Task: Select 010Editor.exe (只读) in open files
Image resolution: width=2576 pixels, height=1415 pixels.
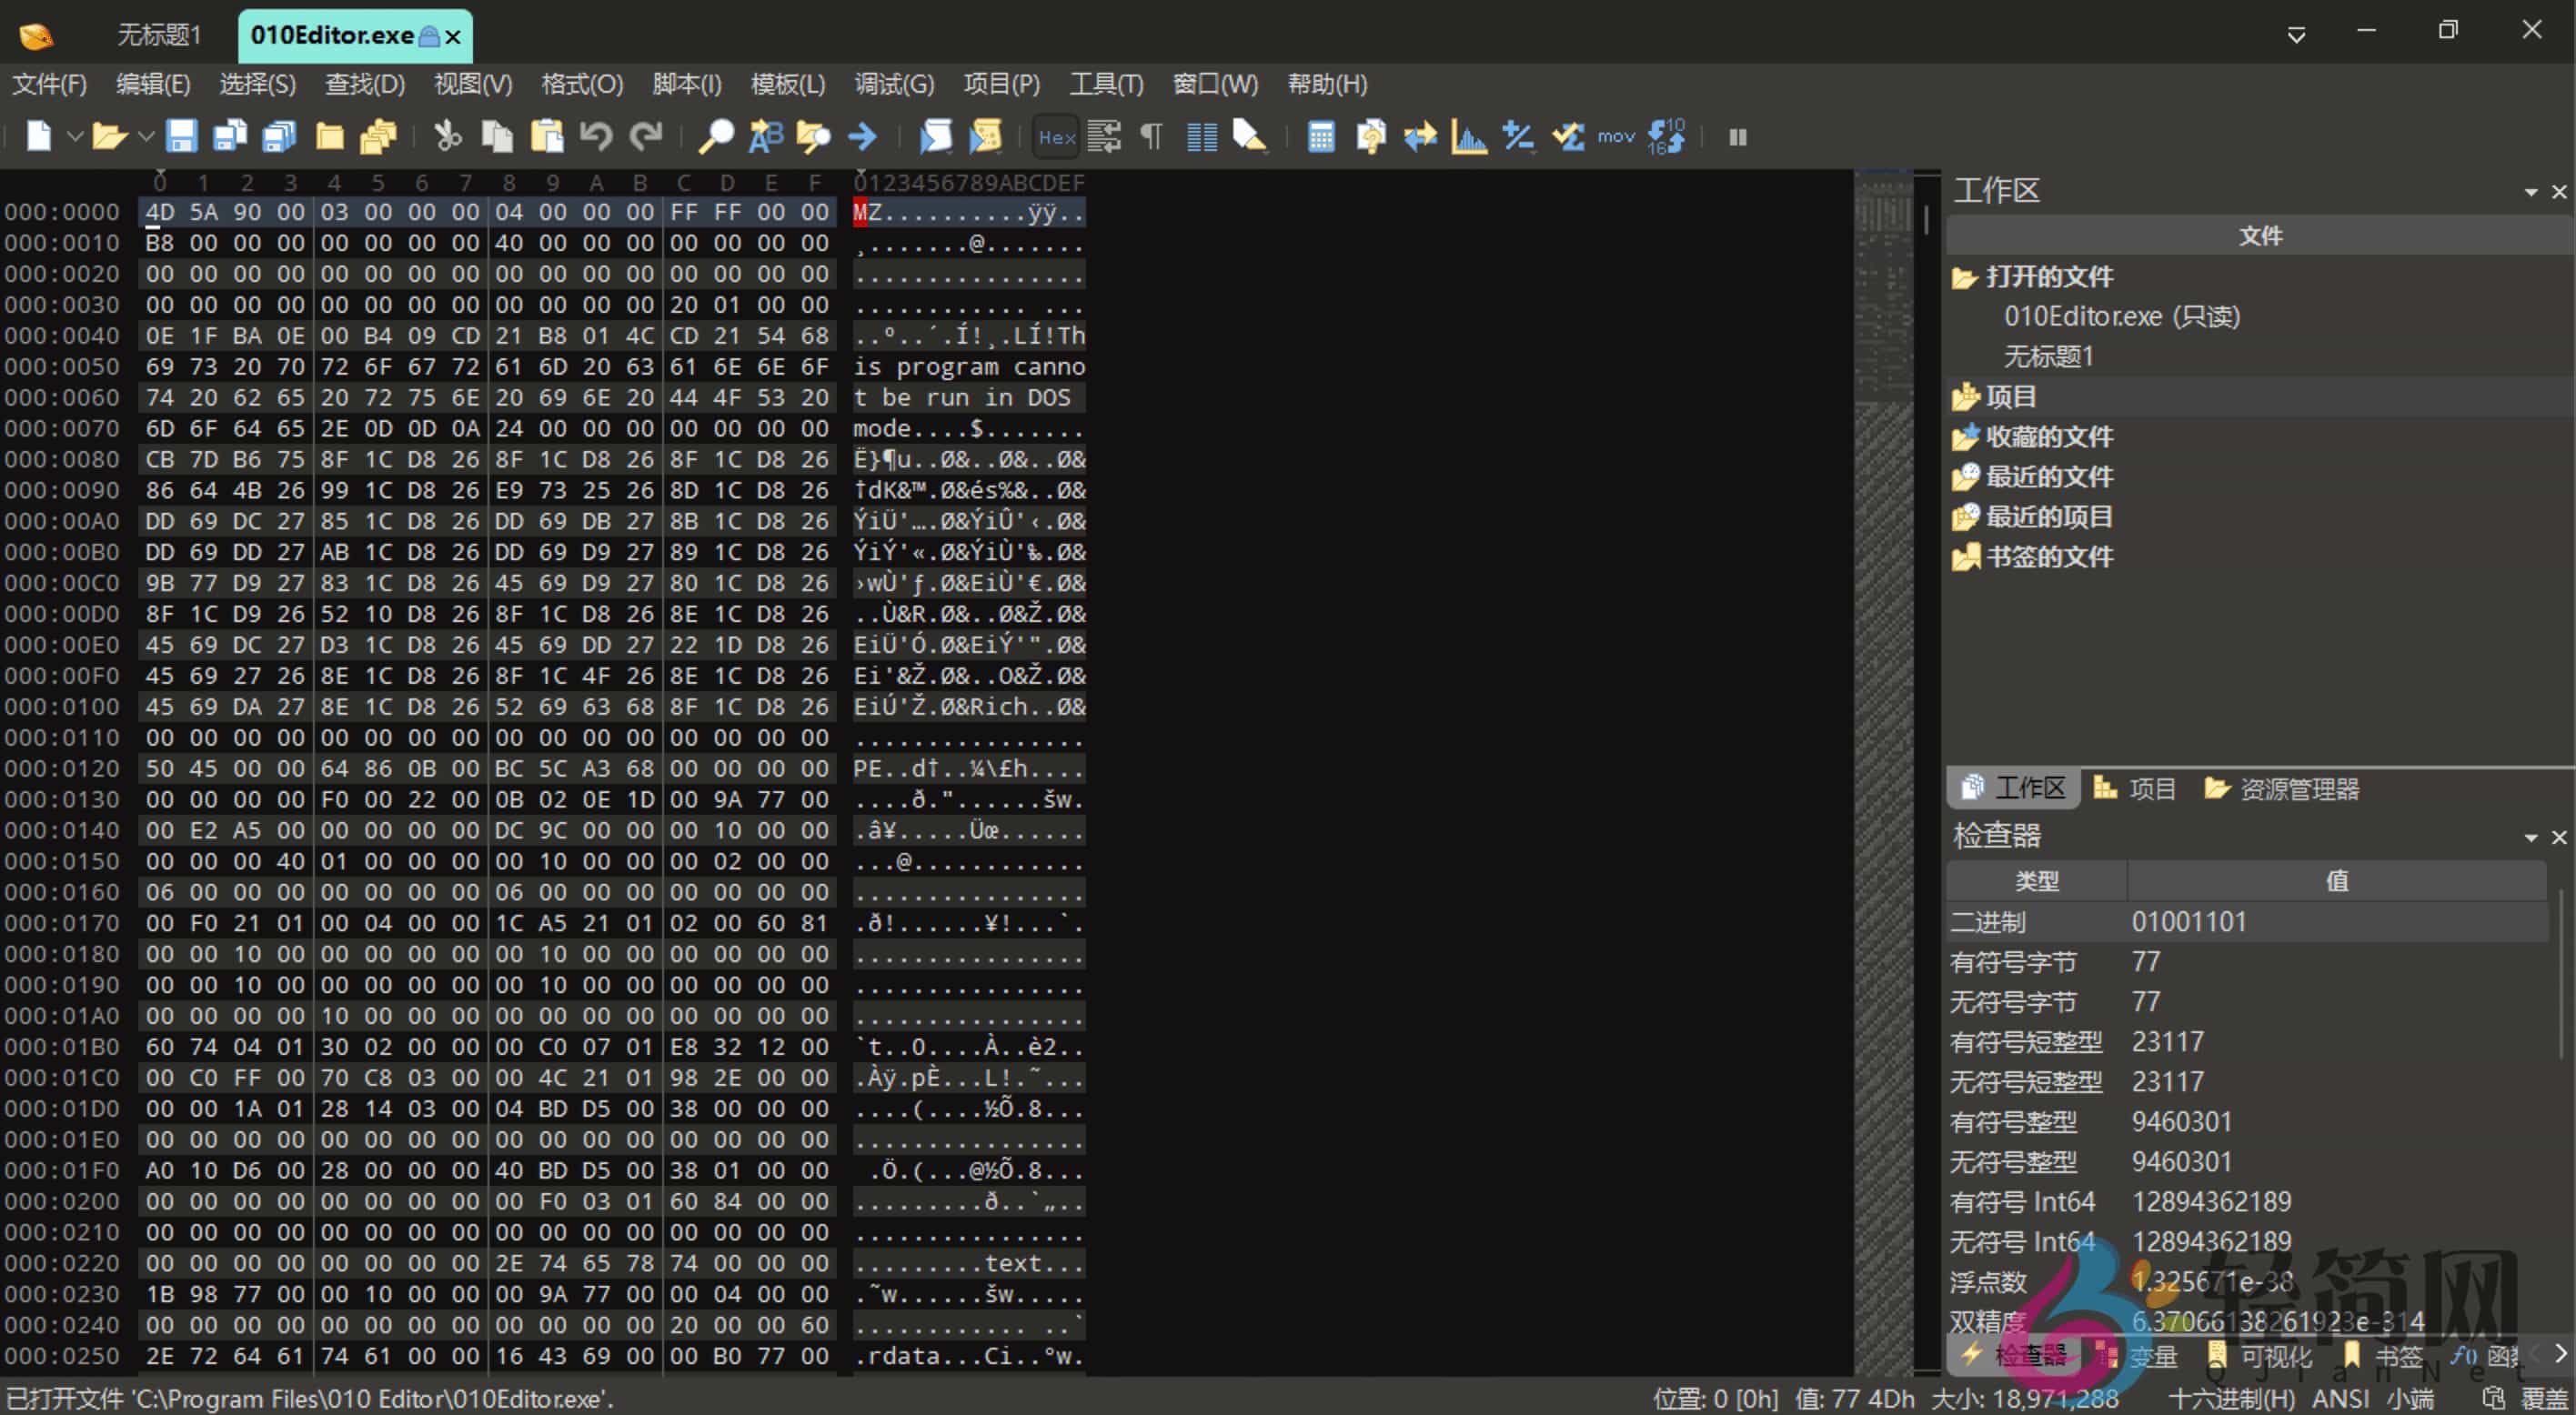Action: pyautogui.click(x=2120, y=317)
